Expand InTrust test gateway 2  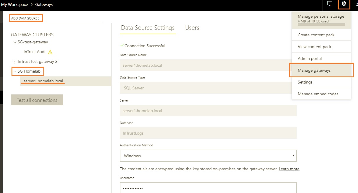15,62
